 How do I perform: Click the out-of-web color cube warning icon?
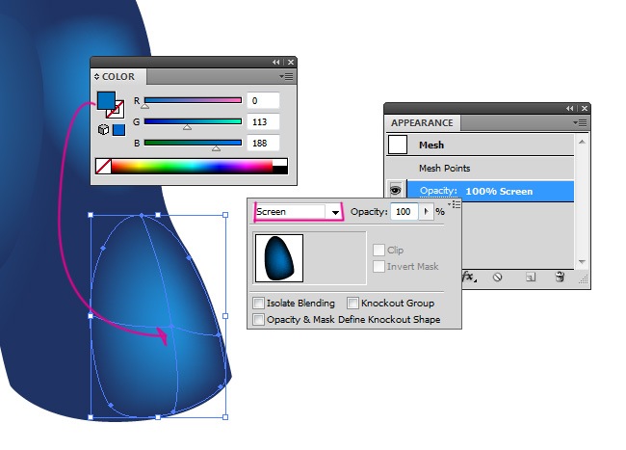(x=103, y=129)
